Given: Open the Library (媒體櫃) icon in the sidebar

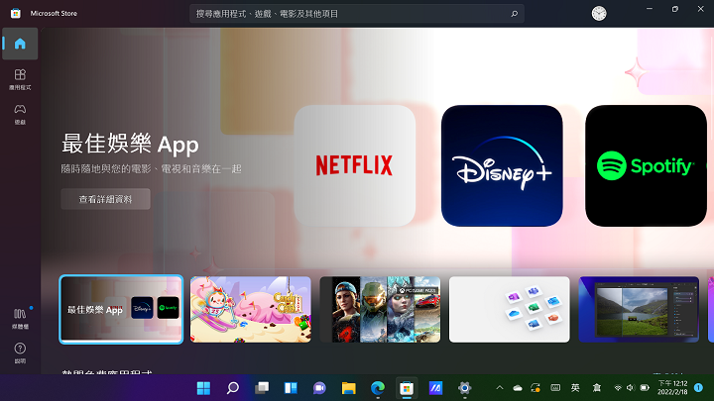Looking at the screenshot, I should coord(20,318).
